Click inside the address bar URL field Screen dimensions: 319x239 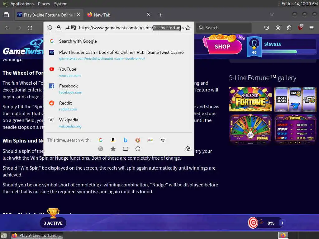point(131,28)
